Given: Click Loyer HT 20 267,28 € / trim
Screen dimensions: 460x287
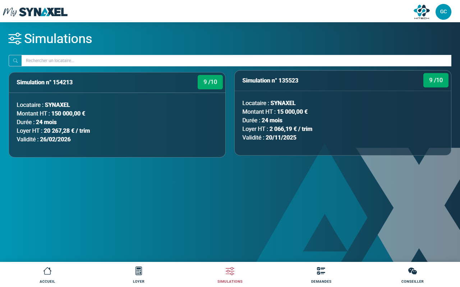Looking at the screenshot, I should [53, 131].
